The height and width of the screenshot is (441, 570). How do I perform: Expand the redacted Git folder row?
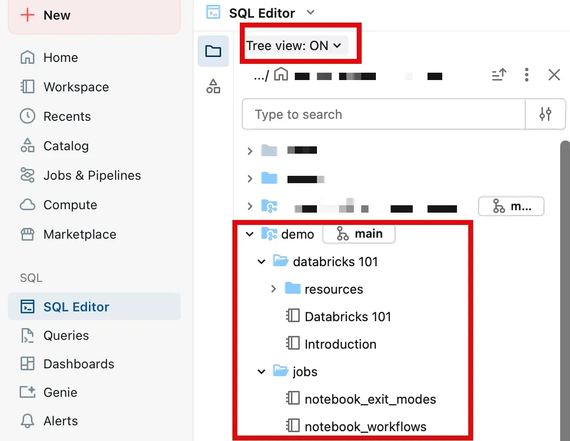[250, 206]
